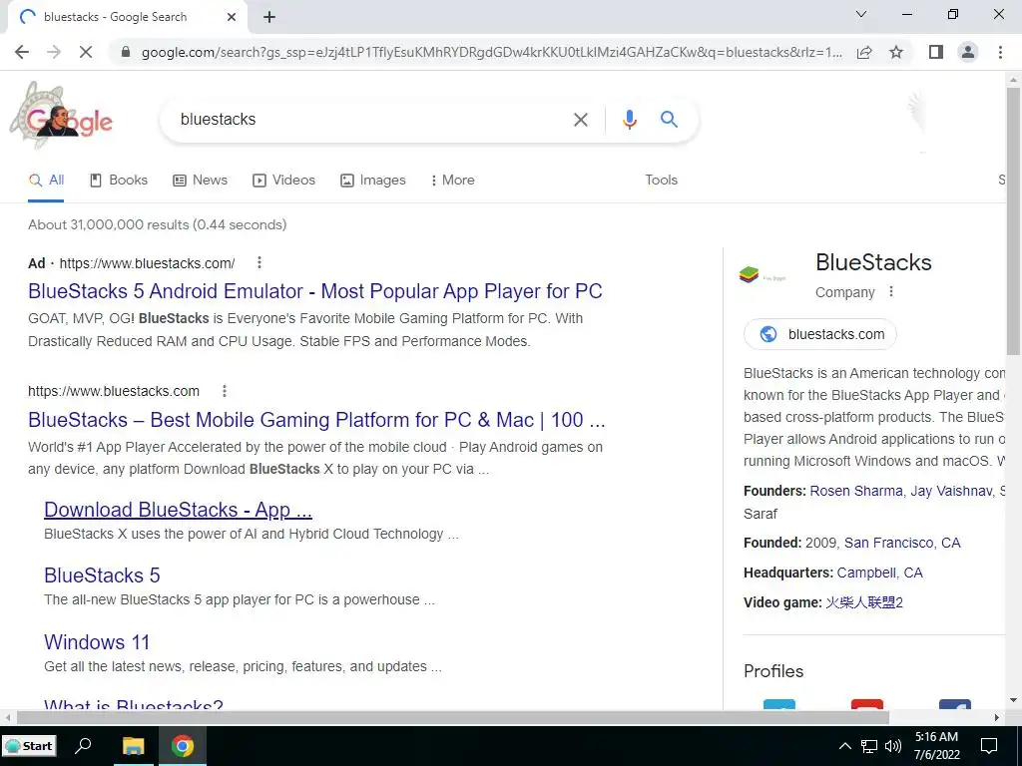Screen dimensions: 1022x766
Task: Open the search Tools options
Action: click(x=661, y=181)
